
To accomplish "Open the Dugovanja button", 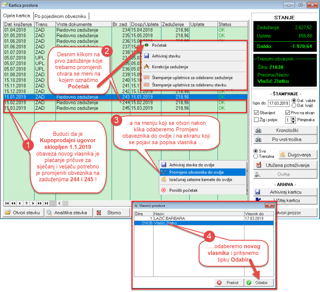I will [298, 155].
